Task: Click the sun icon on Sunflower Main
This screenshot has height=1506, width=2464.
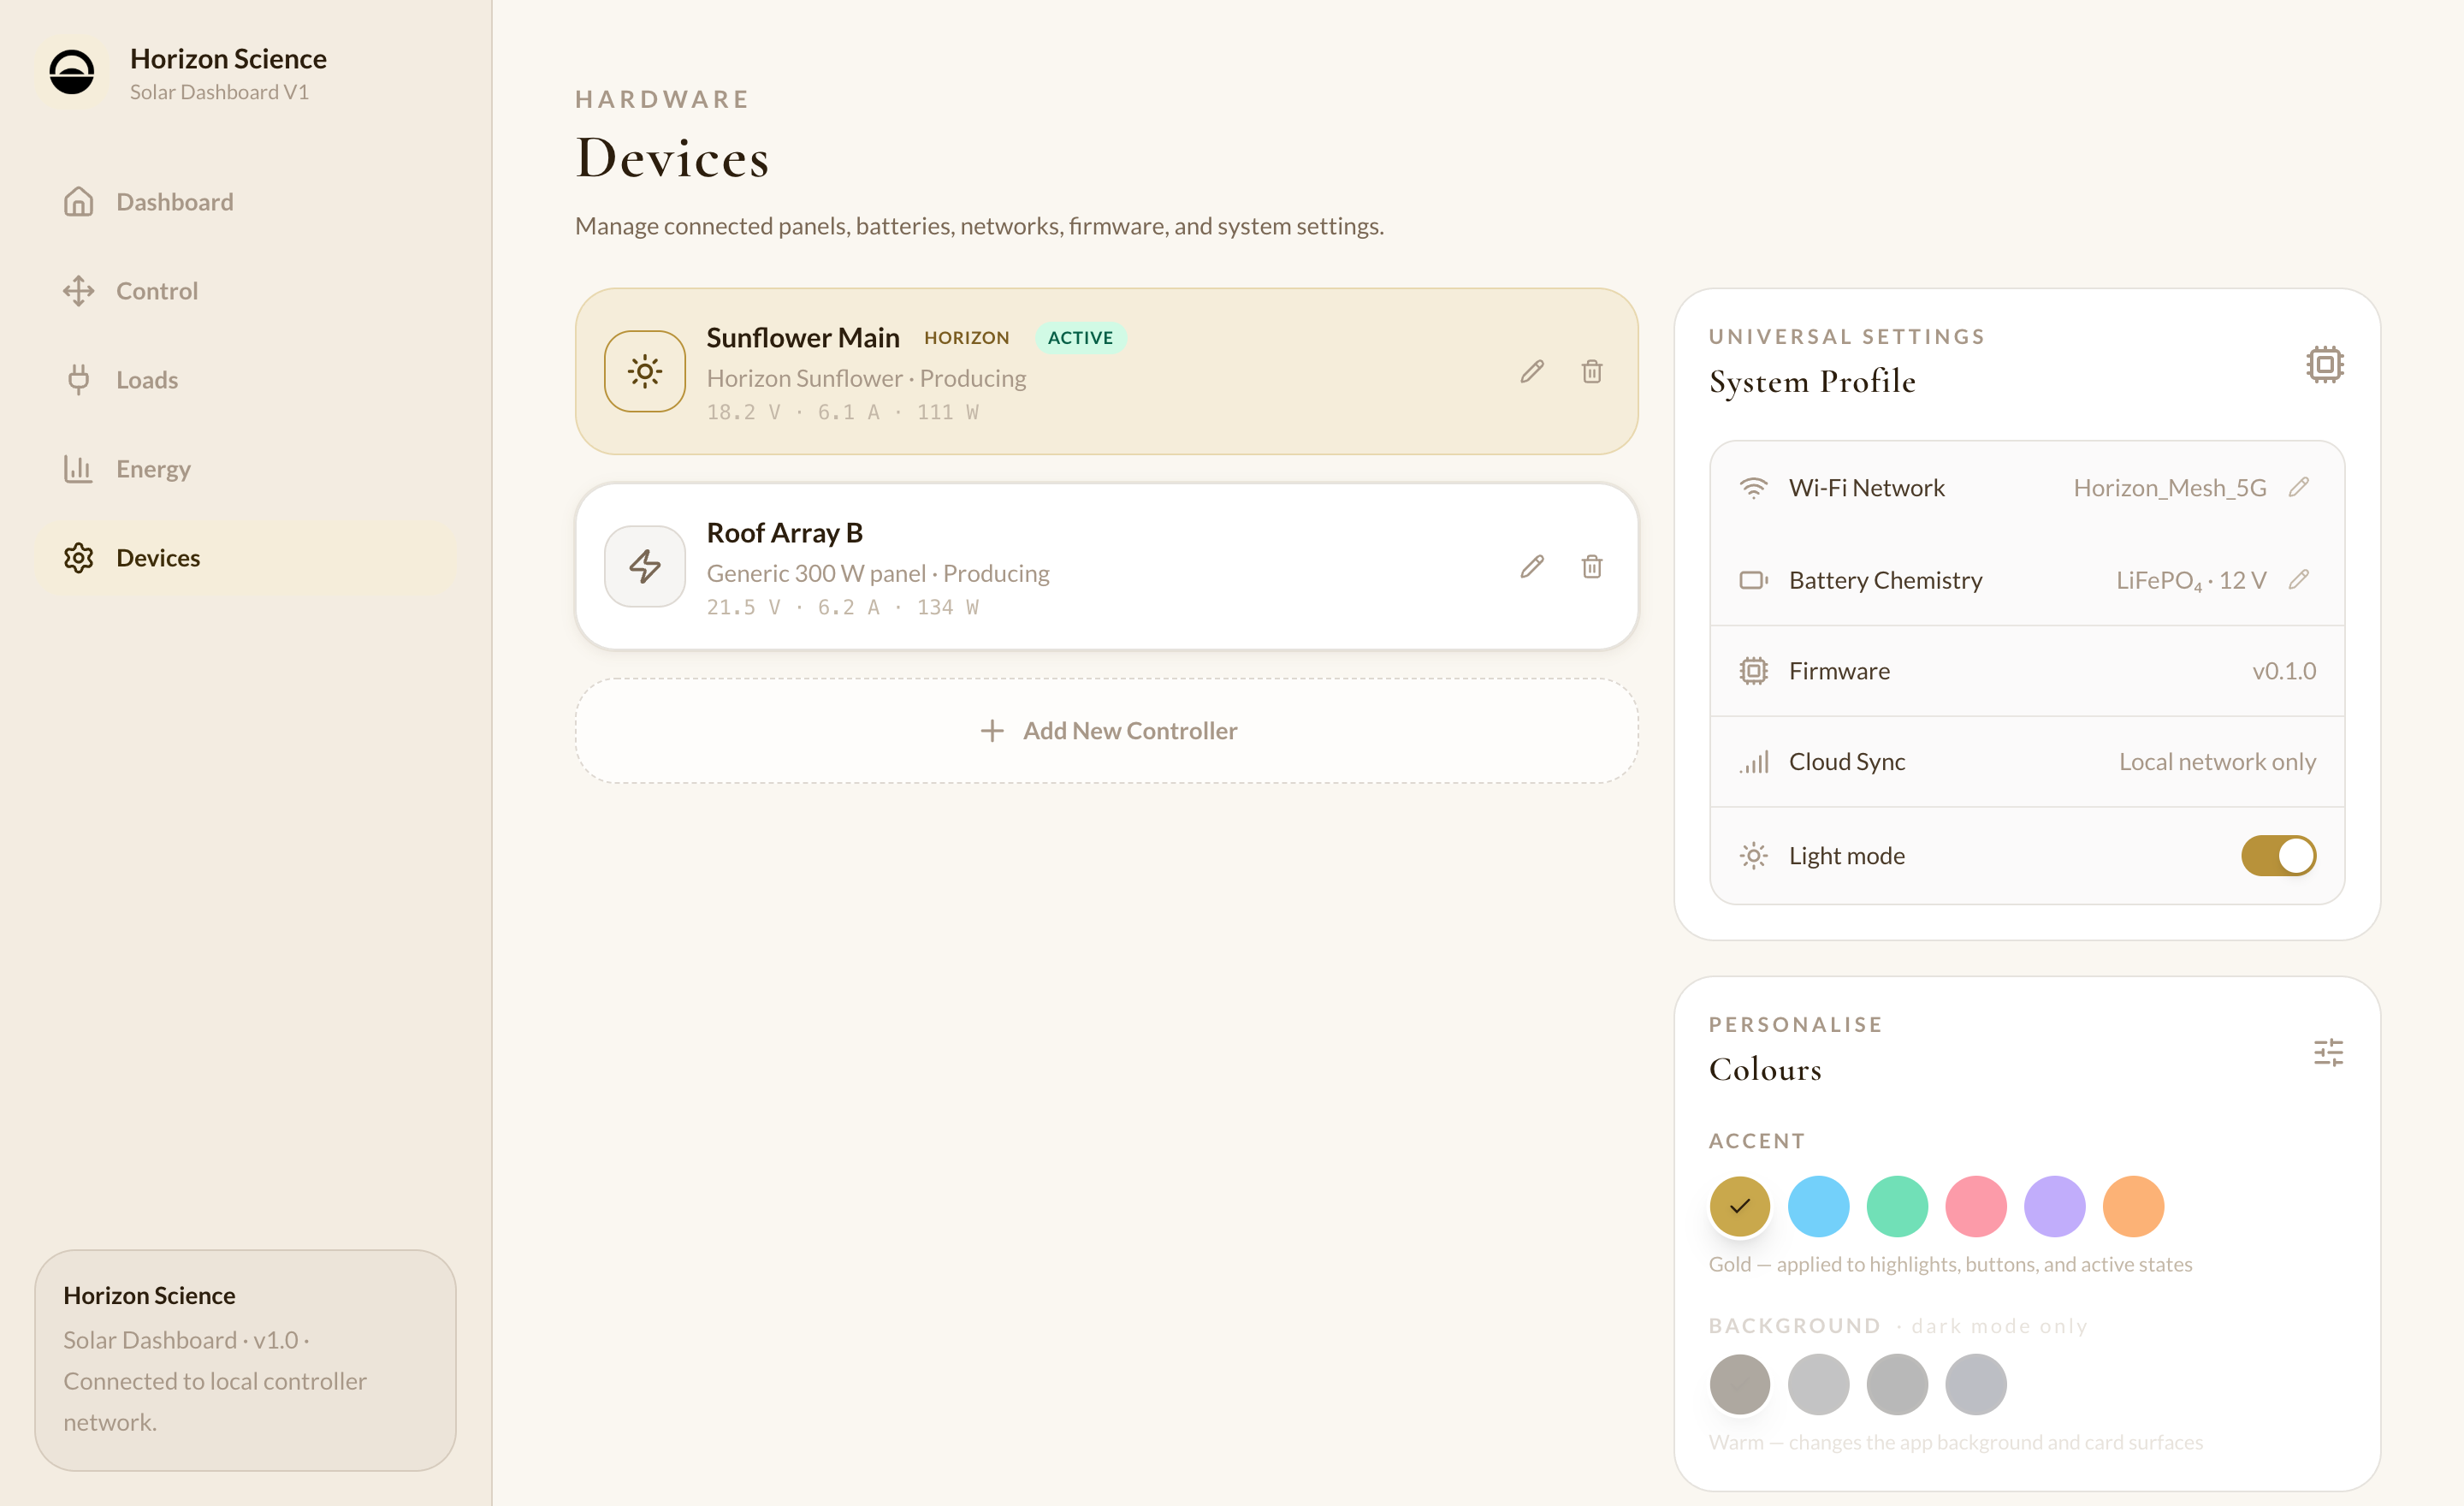Action: [x=645, y=372]
